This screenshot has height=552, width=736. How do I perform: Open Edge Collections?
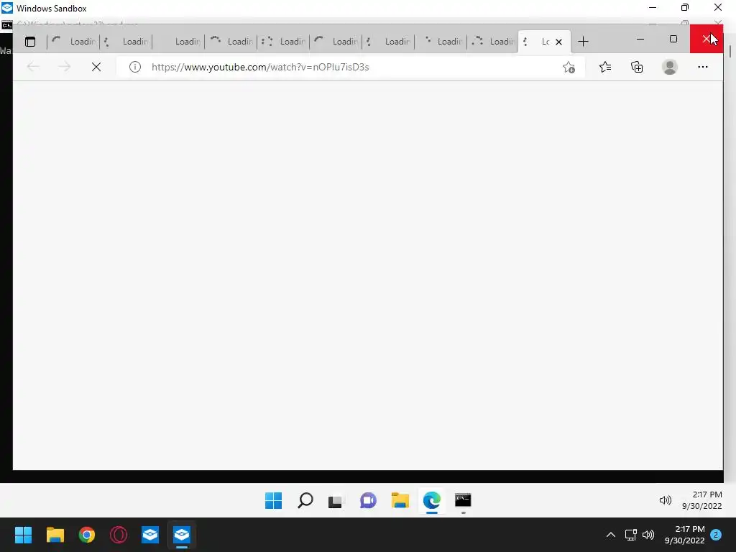(x=637, y=67)
